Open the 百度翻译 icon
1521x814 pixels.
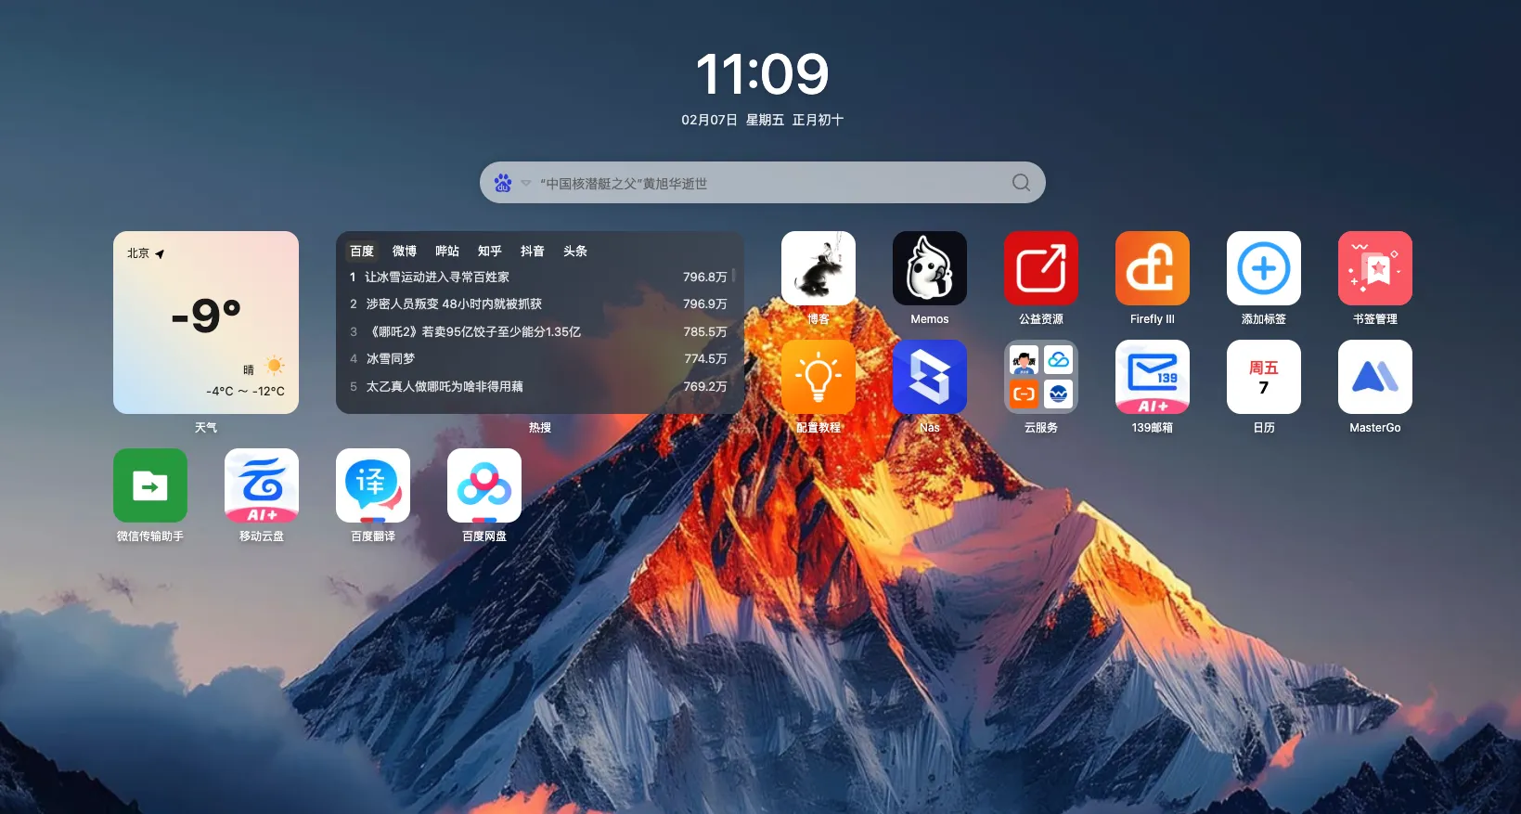tap(372, 485)
